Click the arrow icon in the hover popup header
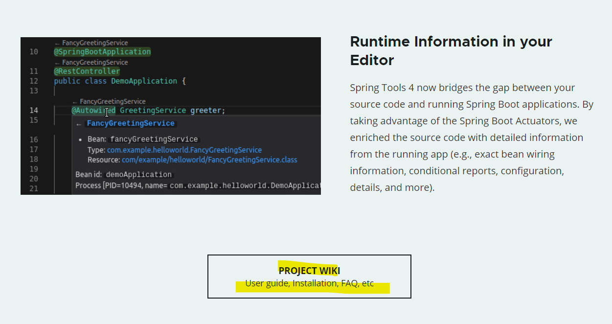612x324 pixels. coord(79,123)
